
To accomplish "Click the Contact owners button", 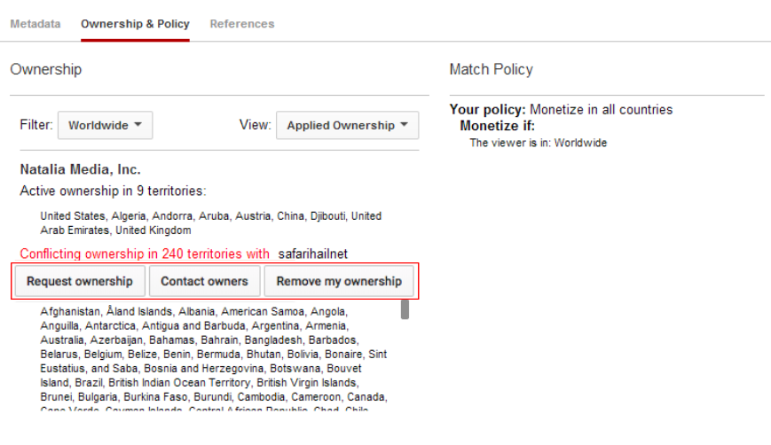I will coord(205,281).
